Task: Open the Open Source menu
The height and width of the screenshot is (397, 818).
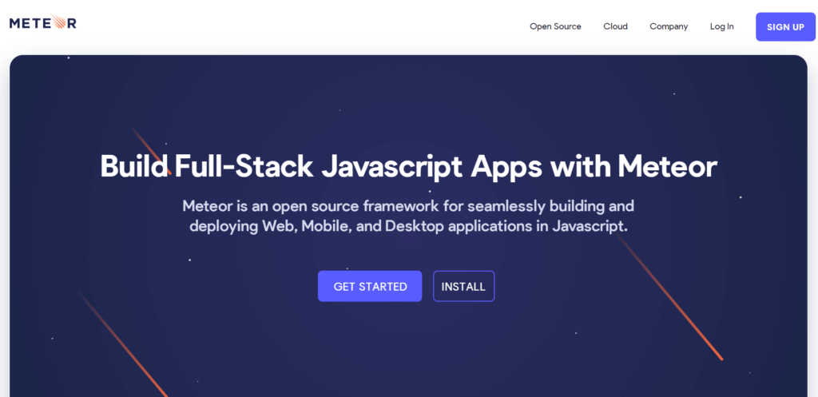Action: coord(555,26)
